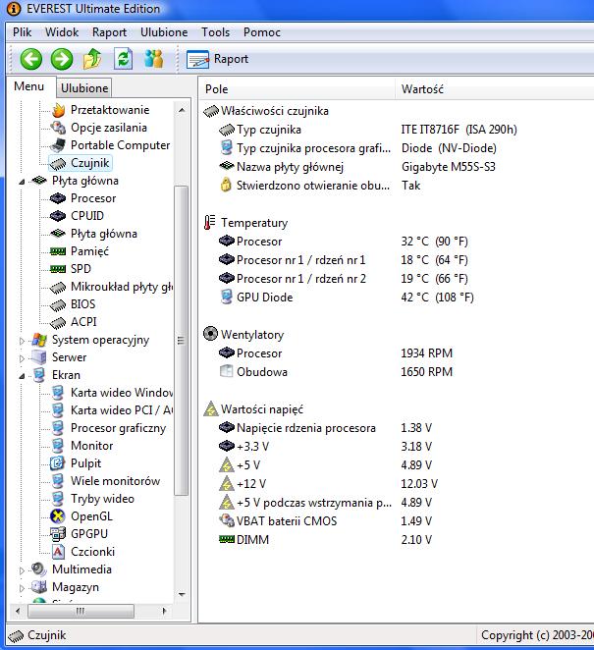The height and width of the screenshot is (650, 594).
Task: Select Typ czujnika row
Action: 367,130
